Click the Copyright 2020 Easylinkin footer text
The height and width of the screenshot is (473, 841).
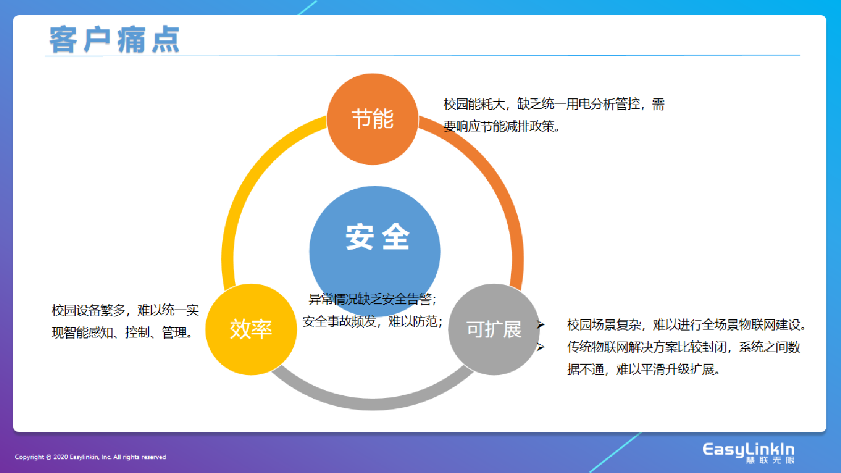pyautogui.click(x=90, y=457)
